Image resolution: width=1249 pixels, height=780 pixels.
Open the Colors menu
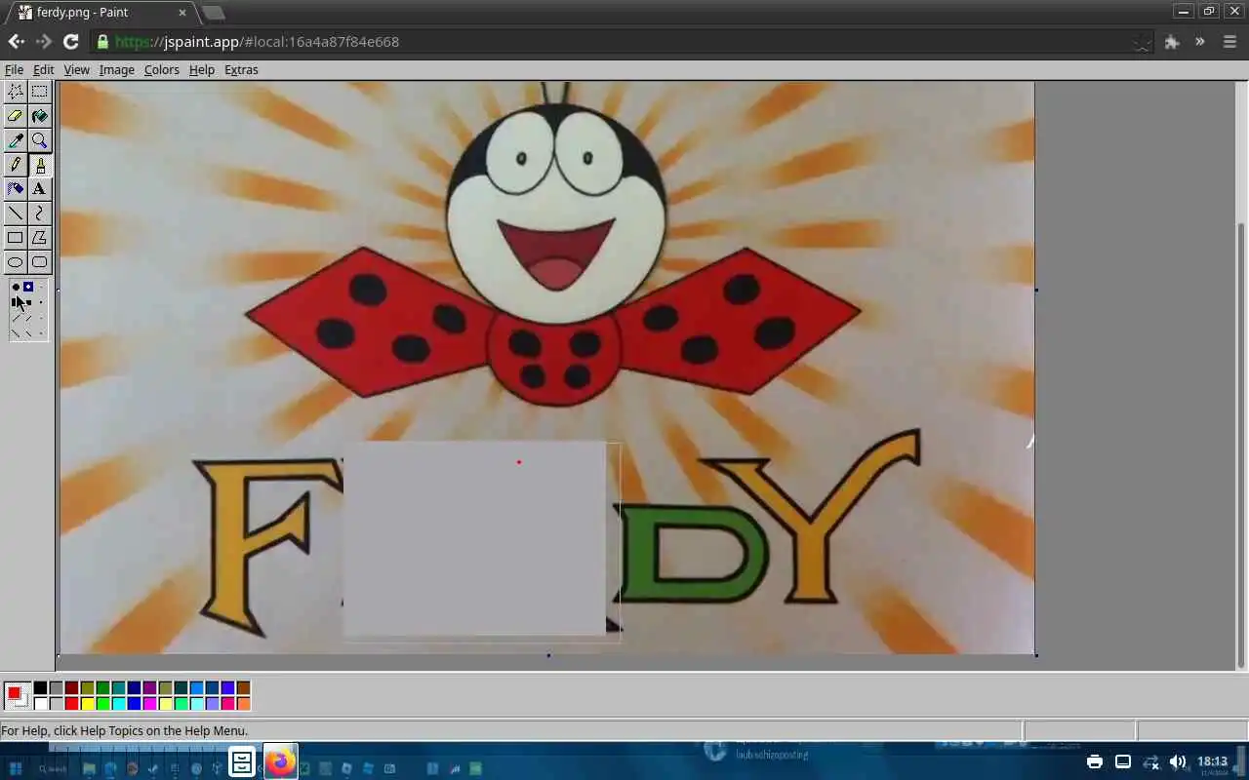point(162,70)
